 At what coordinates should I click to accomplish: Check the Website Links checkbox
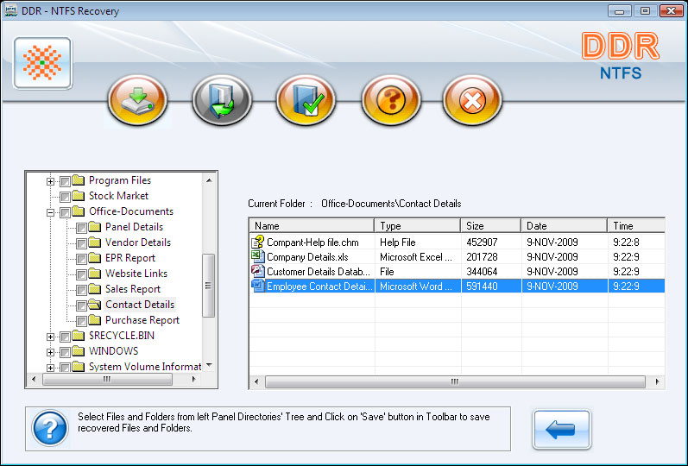(x=81, y=274)
